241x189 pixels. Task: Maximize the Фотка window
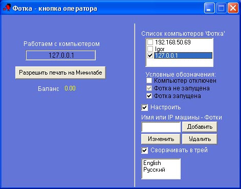coord(221,8)
